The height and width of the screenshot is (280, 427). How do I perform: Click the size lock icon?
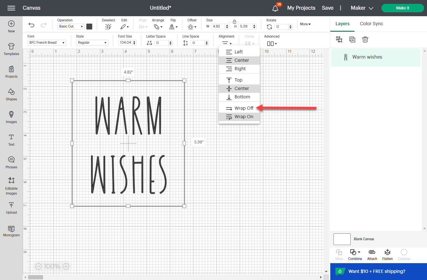click(234, 22)
